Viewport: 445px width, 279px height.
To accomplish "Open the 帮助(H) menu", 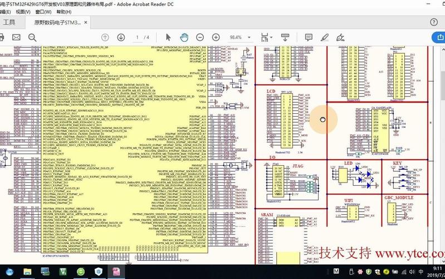I will (64, 12).
